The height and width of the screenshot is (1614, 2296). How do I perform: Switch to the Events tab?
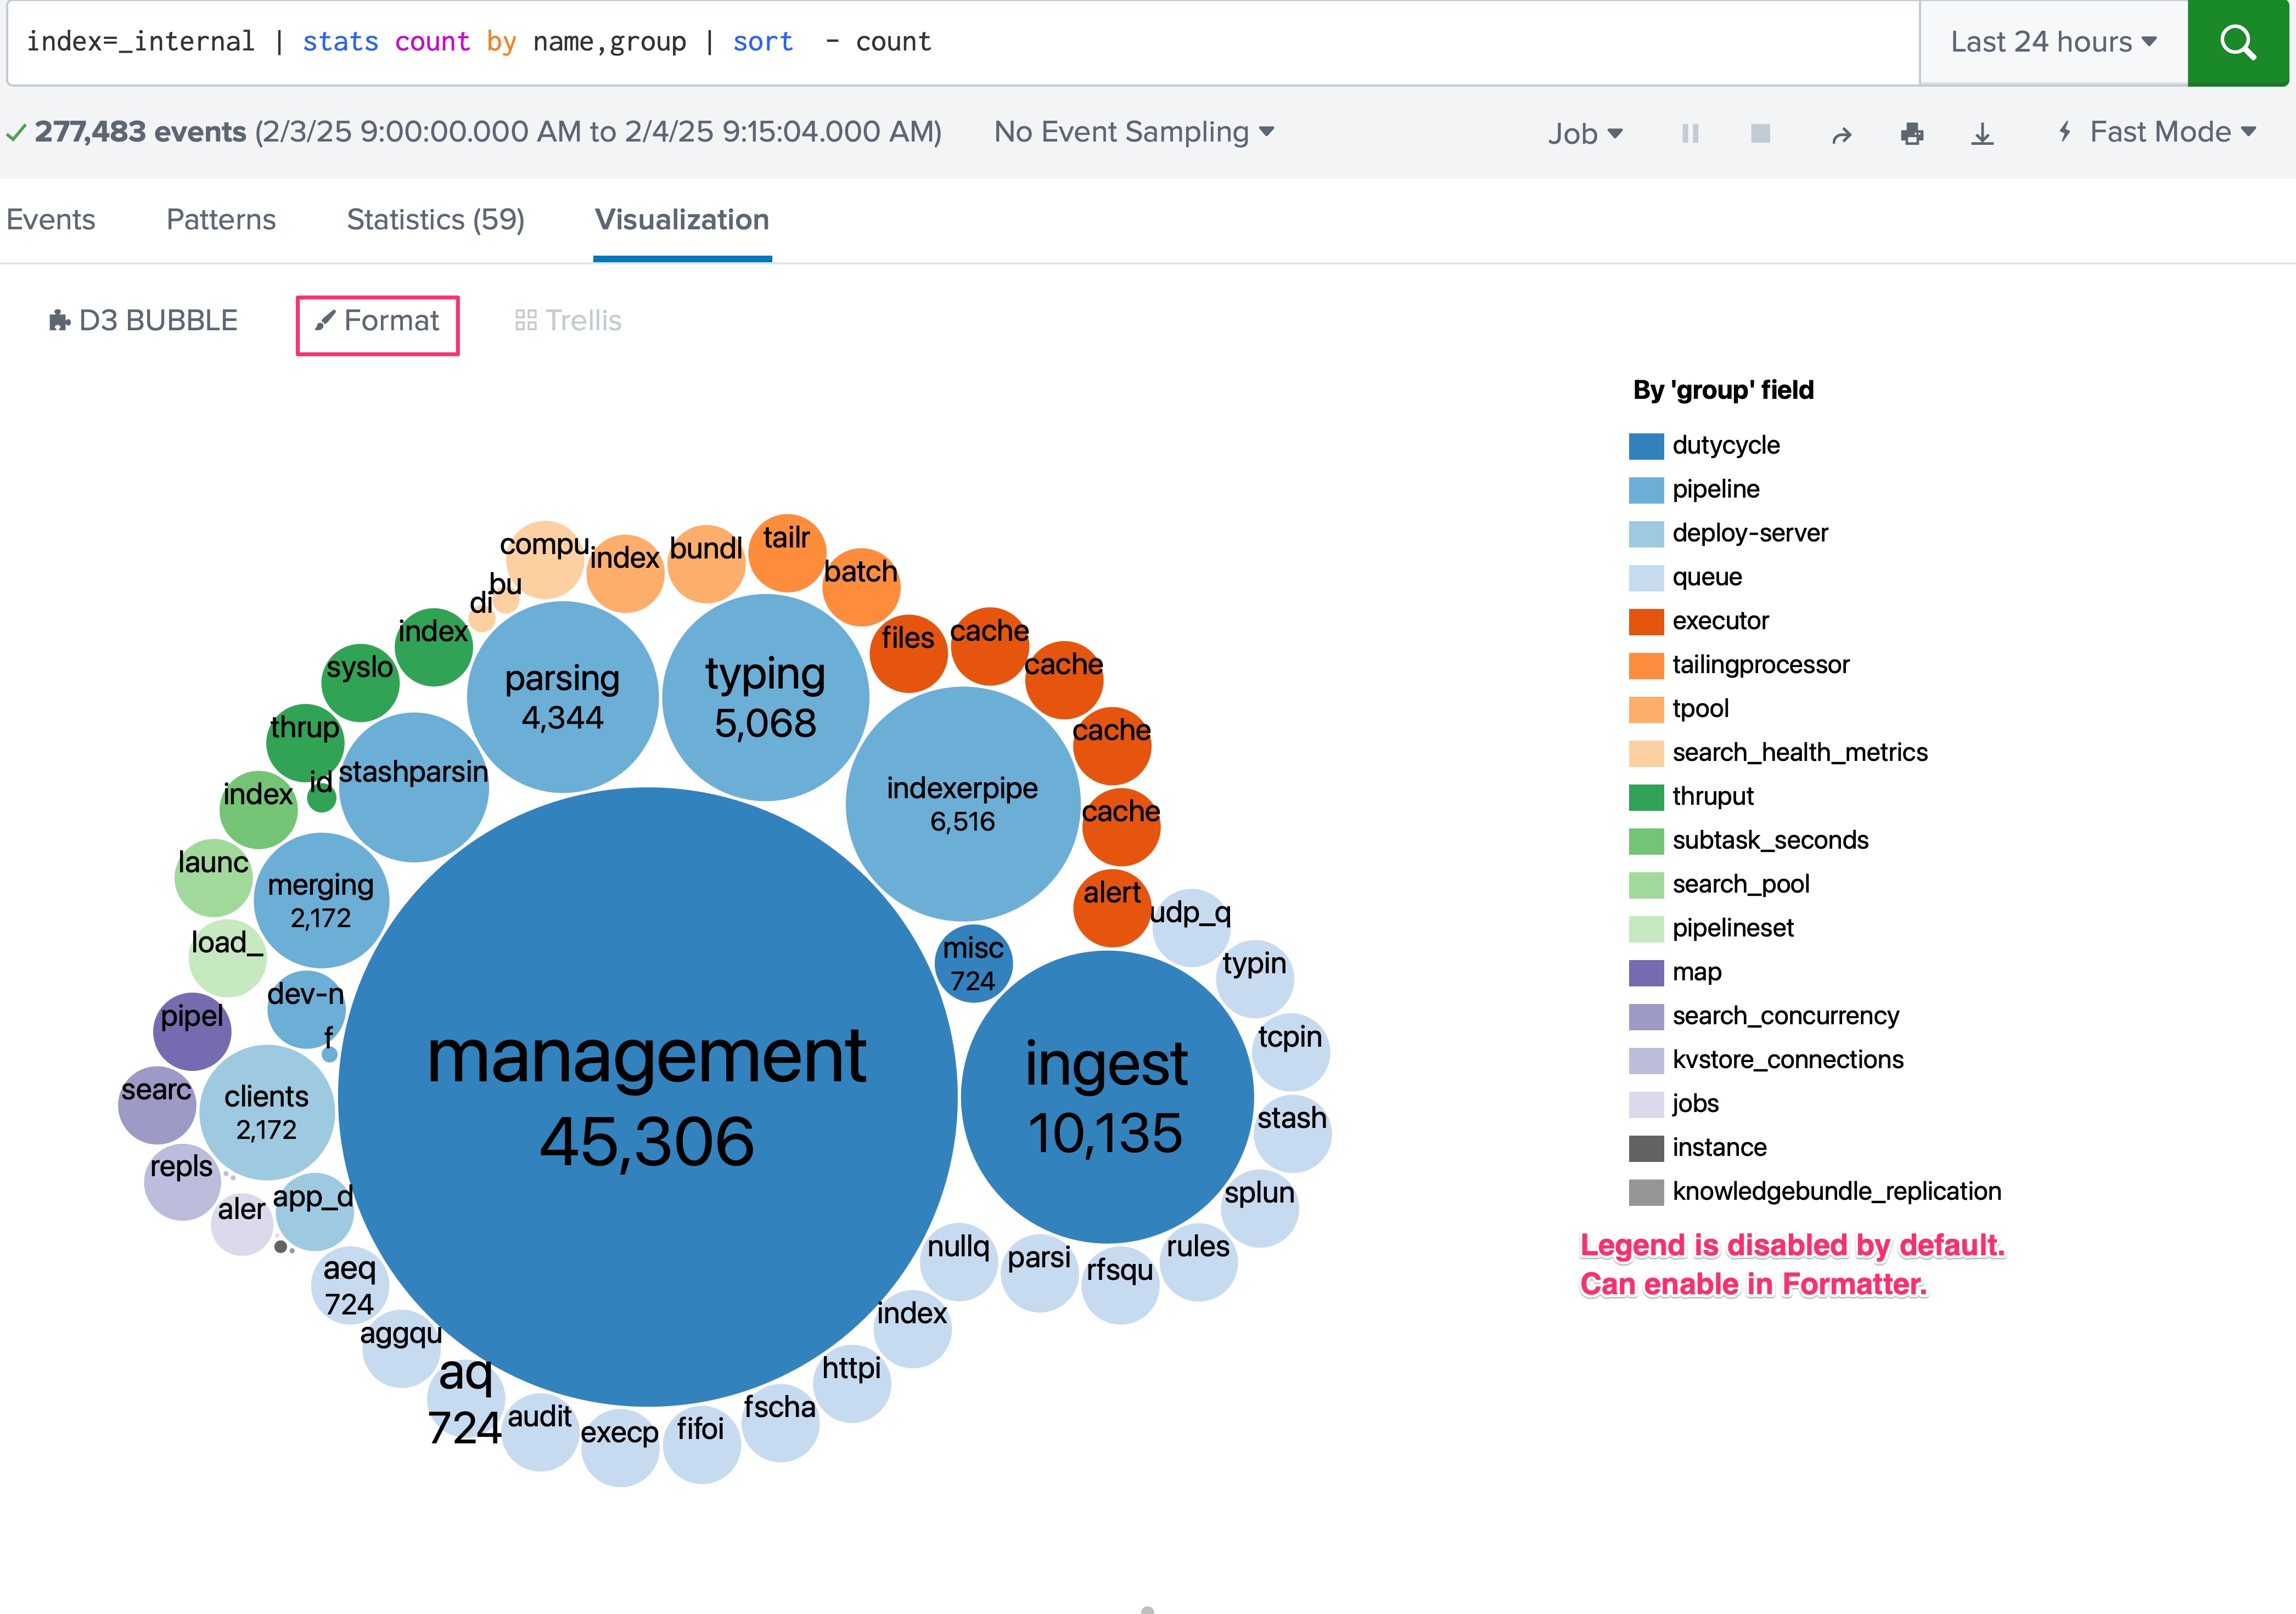[51, 220]
